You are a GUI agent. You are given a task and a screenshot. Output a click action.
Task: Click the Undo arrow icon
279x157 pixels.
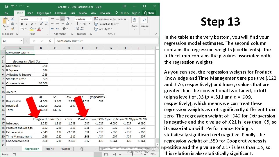tap(13, 6)
